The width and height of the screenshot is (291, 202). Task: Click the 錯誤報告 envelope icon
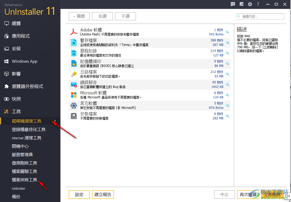(x=74, y=84)
